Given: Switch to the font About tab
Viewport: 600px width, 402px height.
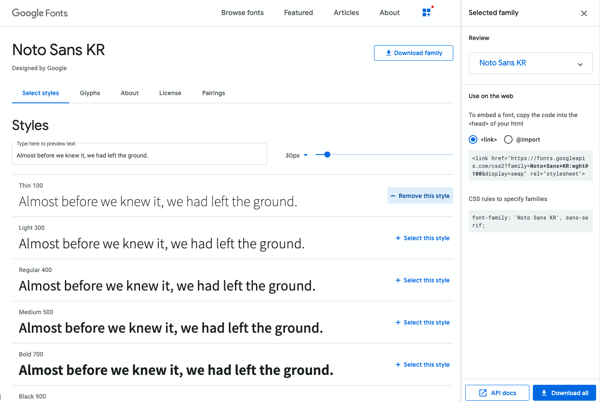Looking at the screenshot, I should point(130,93).
